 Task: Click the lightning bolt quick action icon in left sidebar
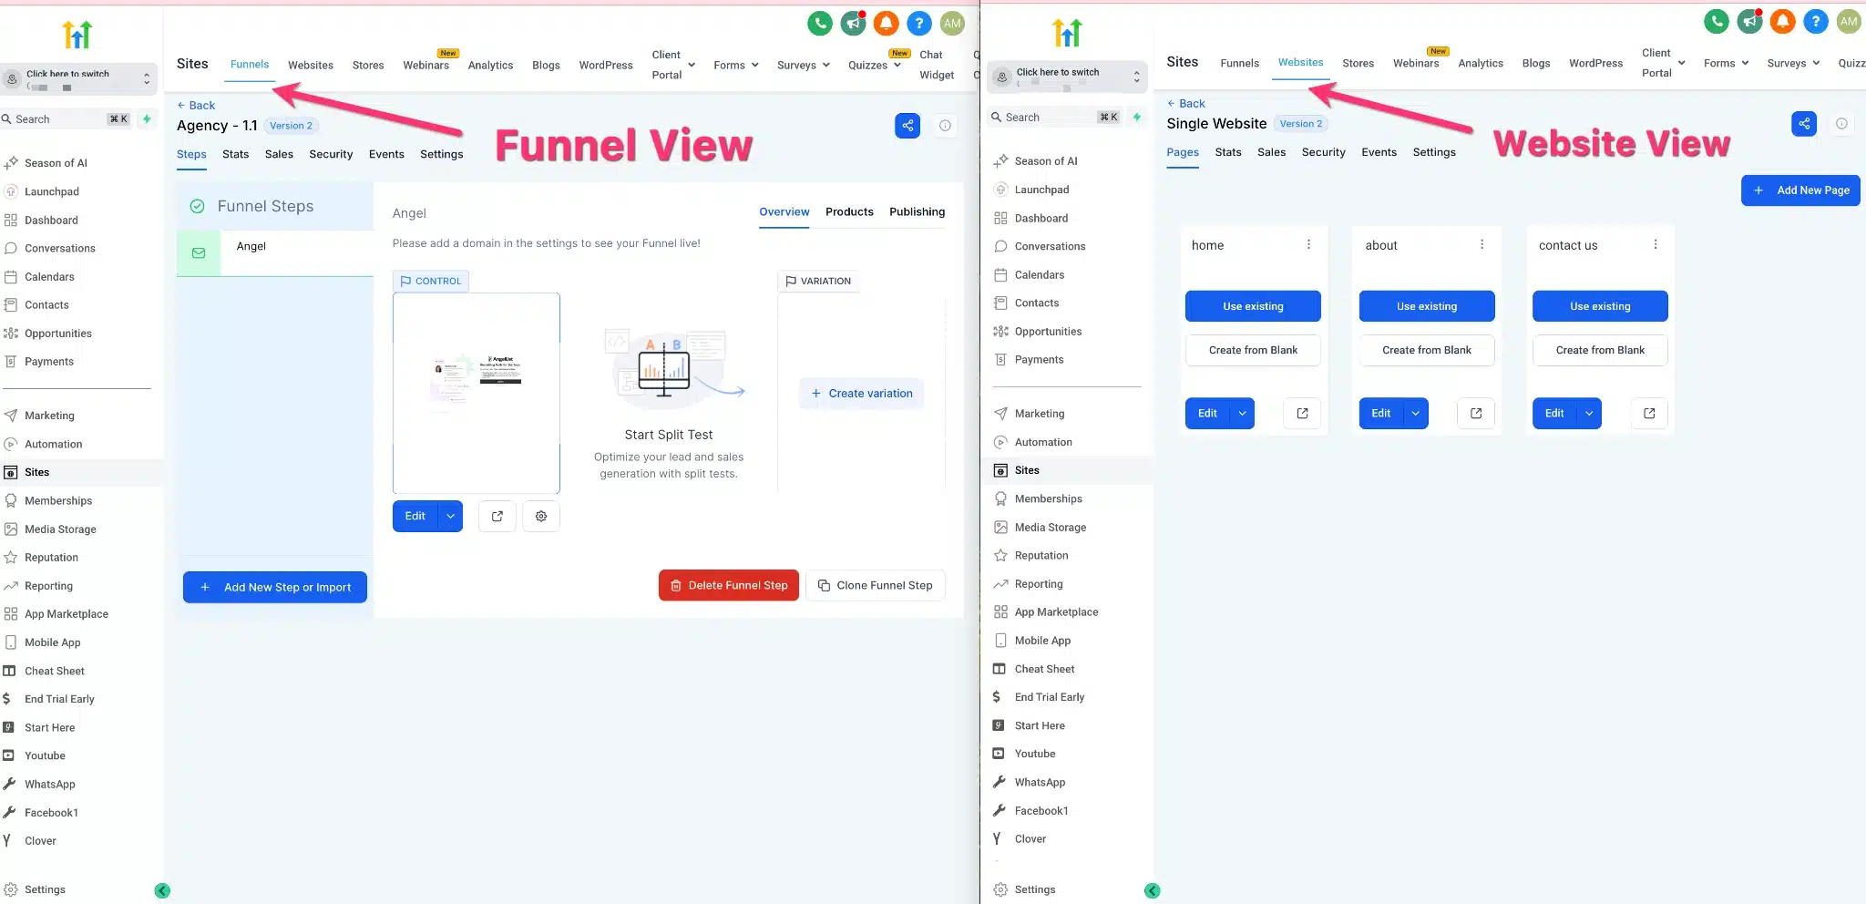(147, 118)
